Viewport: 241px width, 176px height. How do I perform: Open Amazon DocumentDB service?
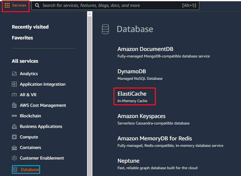pos(146,49)
